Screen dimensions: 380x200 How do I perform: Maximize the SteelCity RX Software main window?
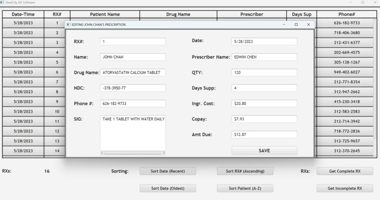coord(363,2)
